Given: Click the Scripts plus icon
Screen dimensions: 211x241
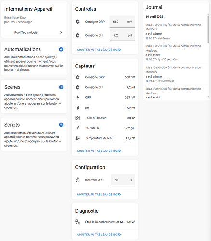Looking at the screenshot, I should 61,125.
